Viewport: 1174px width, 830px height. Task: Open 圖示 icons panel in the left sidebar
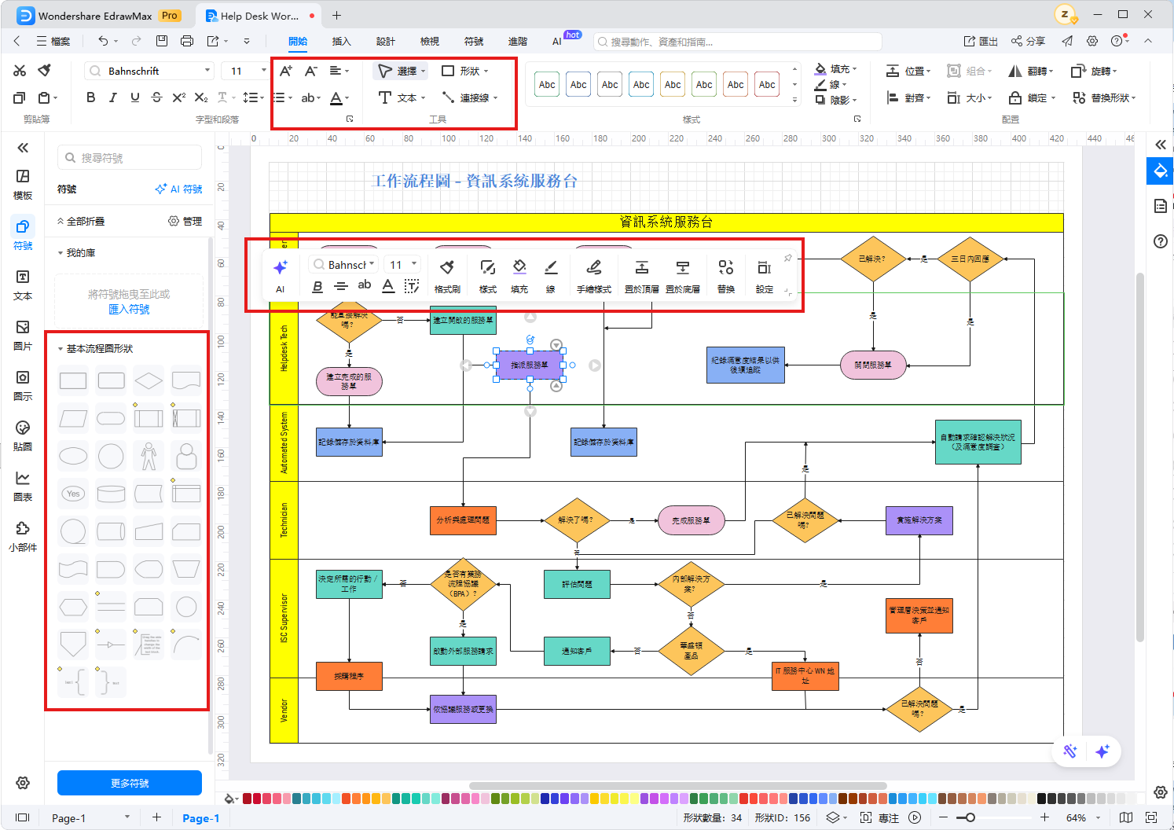tap(23, 385)
